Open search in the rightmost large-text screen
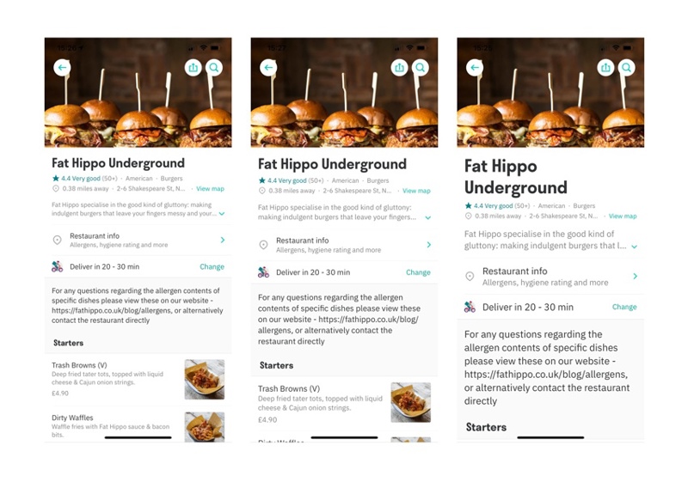Viewport: 688px width, 488px height. tap(627, 68)
